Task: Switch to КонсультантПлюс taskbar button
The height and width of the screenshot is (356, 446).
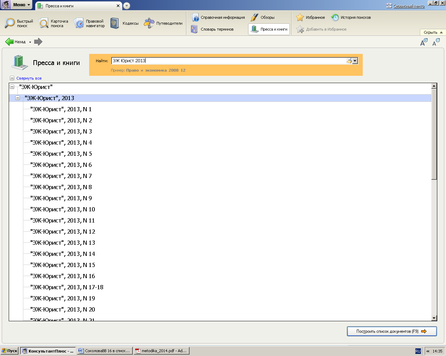Action: point(48,351)
